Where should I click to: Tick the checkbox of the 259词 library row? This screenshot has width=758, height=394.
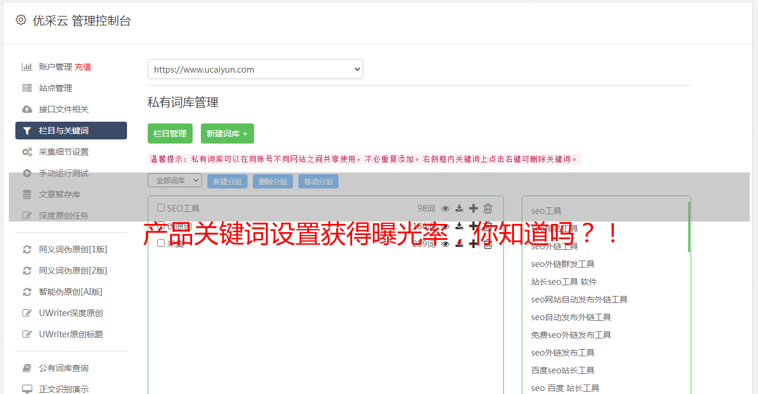pyautogui.click(x=161, y=243)
